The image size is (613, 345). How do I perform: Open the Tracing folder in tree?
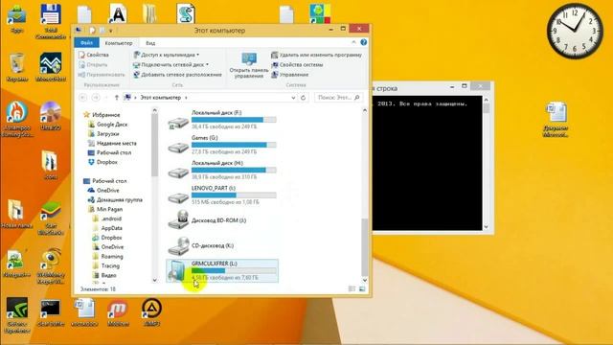pyautogui.click(x=106, y=266)
